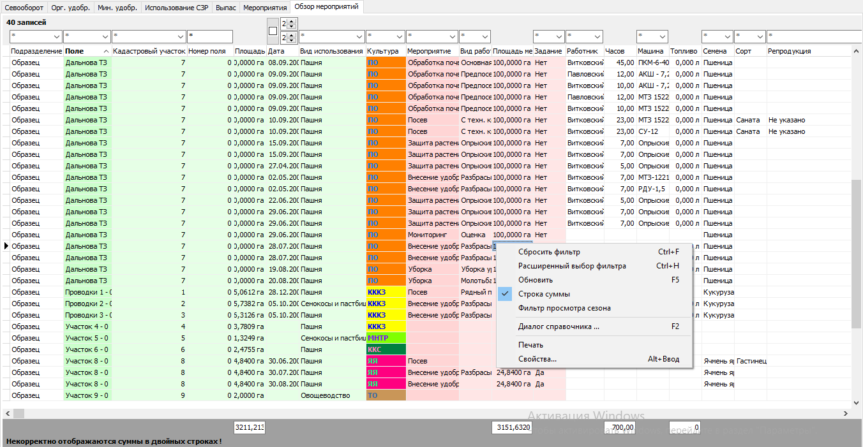Increase the upper spin box value
This screenshot has width=863, height=447.
[293, 21]
